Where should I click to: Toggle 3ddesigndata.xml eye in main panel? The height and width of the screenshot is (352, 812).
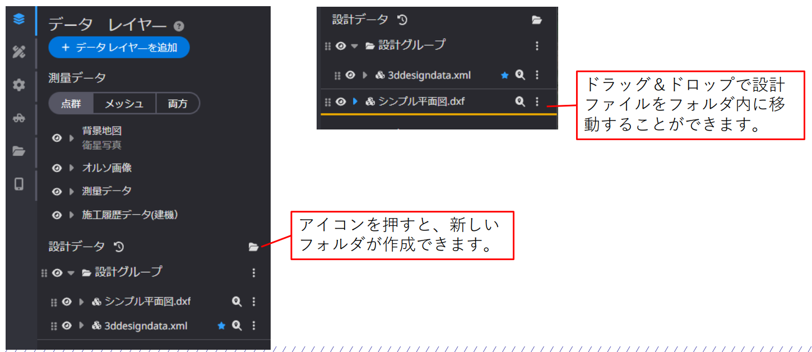click(x=67, y=326)
